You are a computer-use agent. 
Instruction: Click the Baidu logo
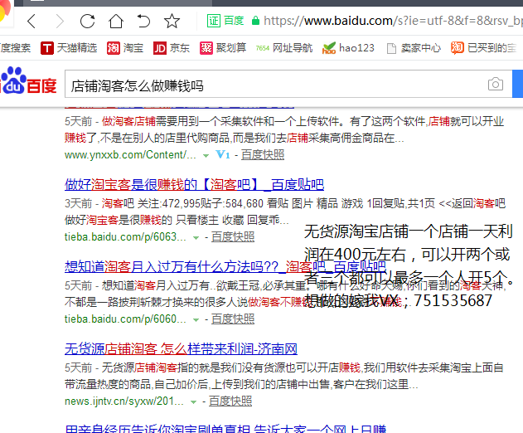click(x=29, y=81)
